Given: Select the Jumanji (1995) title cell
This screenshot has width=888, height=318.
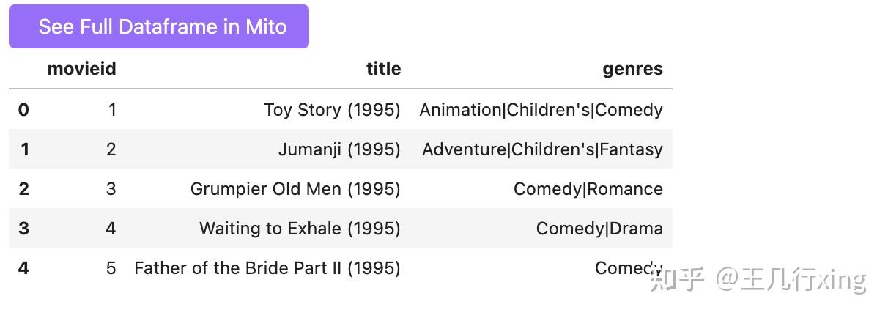Looking at the screenshot, I should 339,149.
